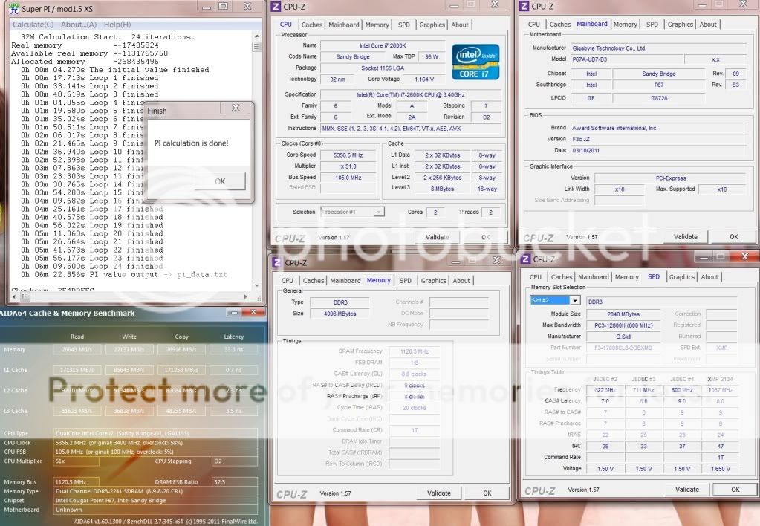Open the About...(A) menu in Super PI

pyautogui.click(x=79, y=25)
